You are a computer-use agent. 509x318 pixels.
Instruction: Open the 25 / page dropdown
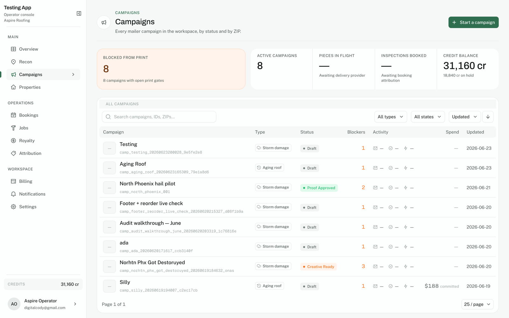pyautogui.click(x=478, y=304)
